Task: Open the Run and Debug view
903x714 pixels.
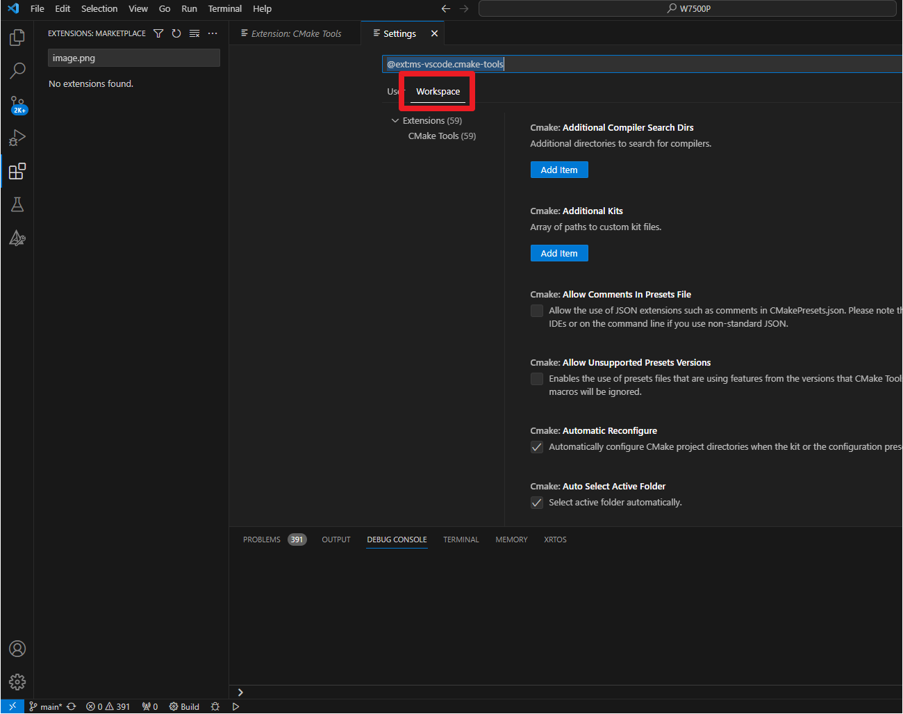Action: pyautogui.click(x=17, y=138)
